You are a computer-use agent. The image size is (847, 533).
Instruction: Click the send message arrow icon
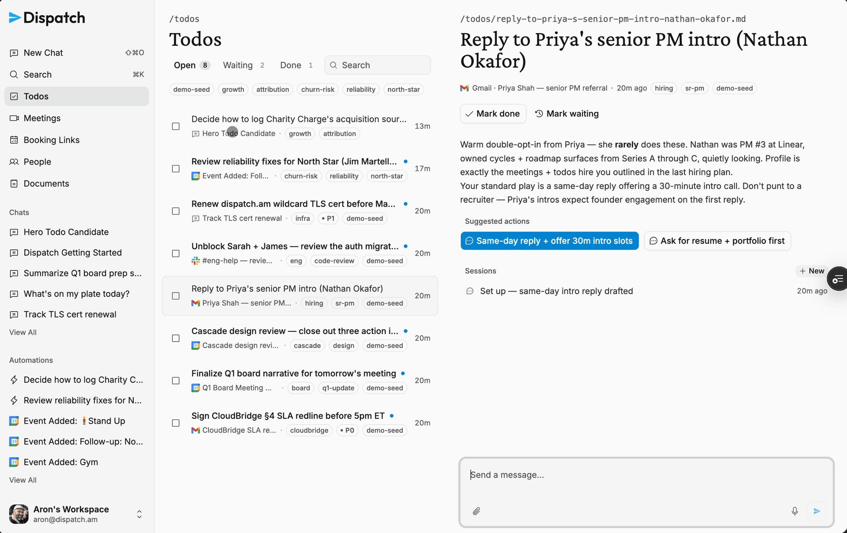pos(817,511)
